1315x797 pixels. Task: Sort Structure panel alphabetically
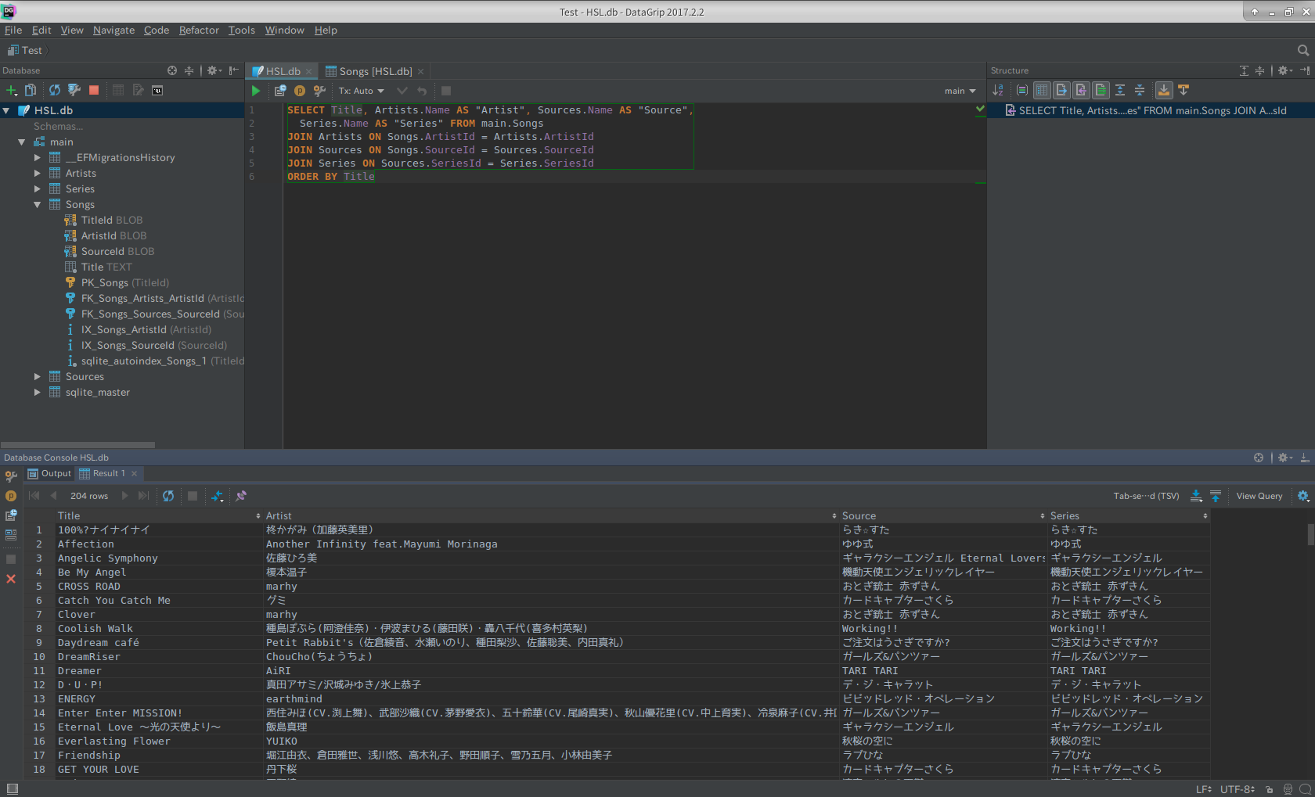pos(998,90)
